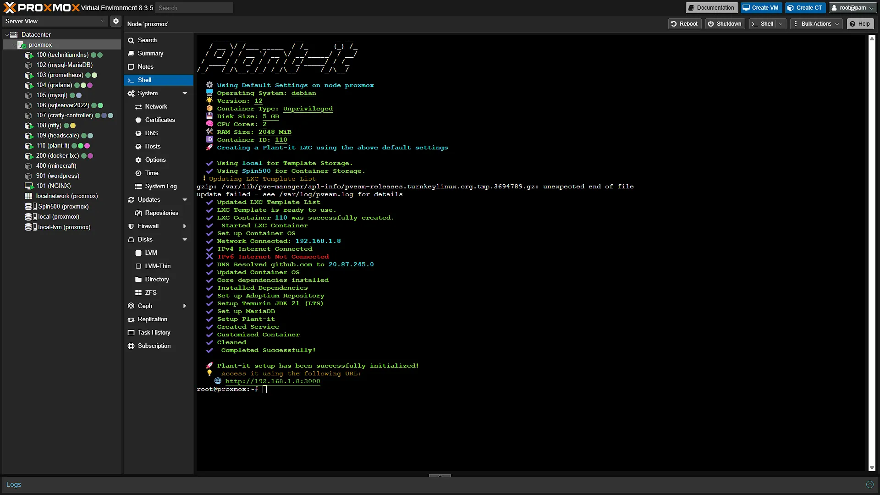Image resolution: width=880 pixels, height=495 pixels.
Task: Click the Reboot node button
Action: tap(684, 24)
